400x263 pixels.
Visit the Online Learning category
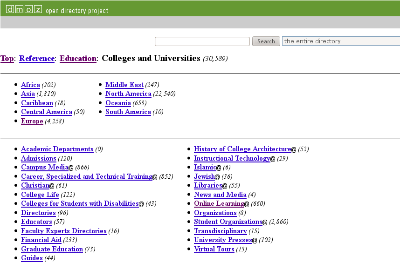[x=219, y=203]
